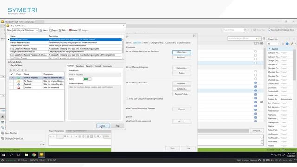Click the Rules... button in Vault Settings
The image size is (297, 167).
point(181,73)
